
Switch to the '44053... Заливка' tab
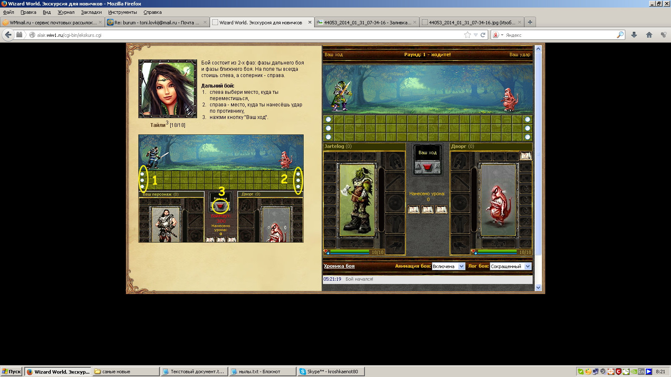367,23
